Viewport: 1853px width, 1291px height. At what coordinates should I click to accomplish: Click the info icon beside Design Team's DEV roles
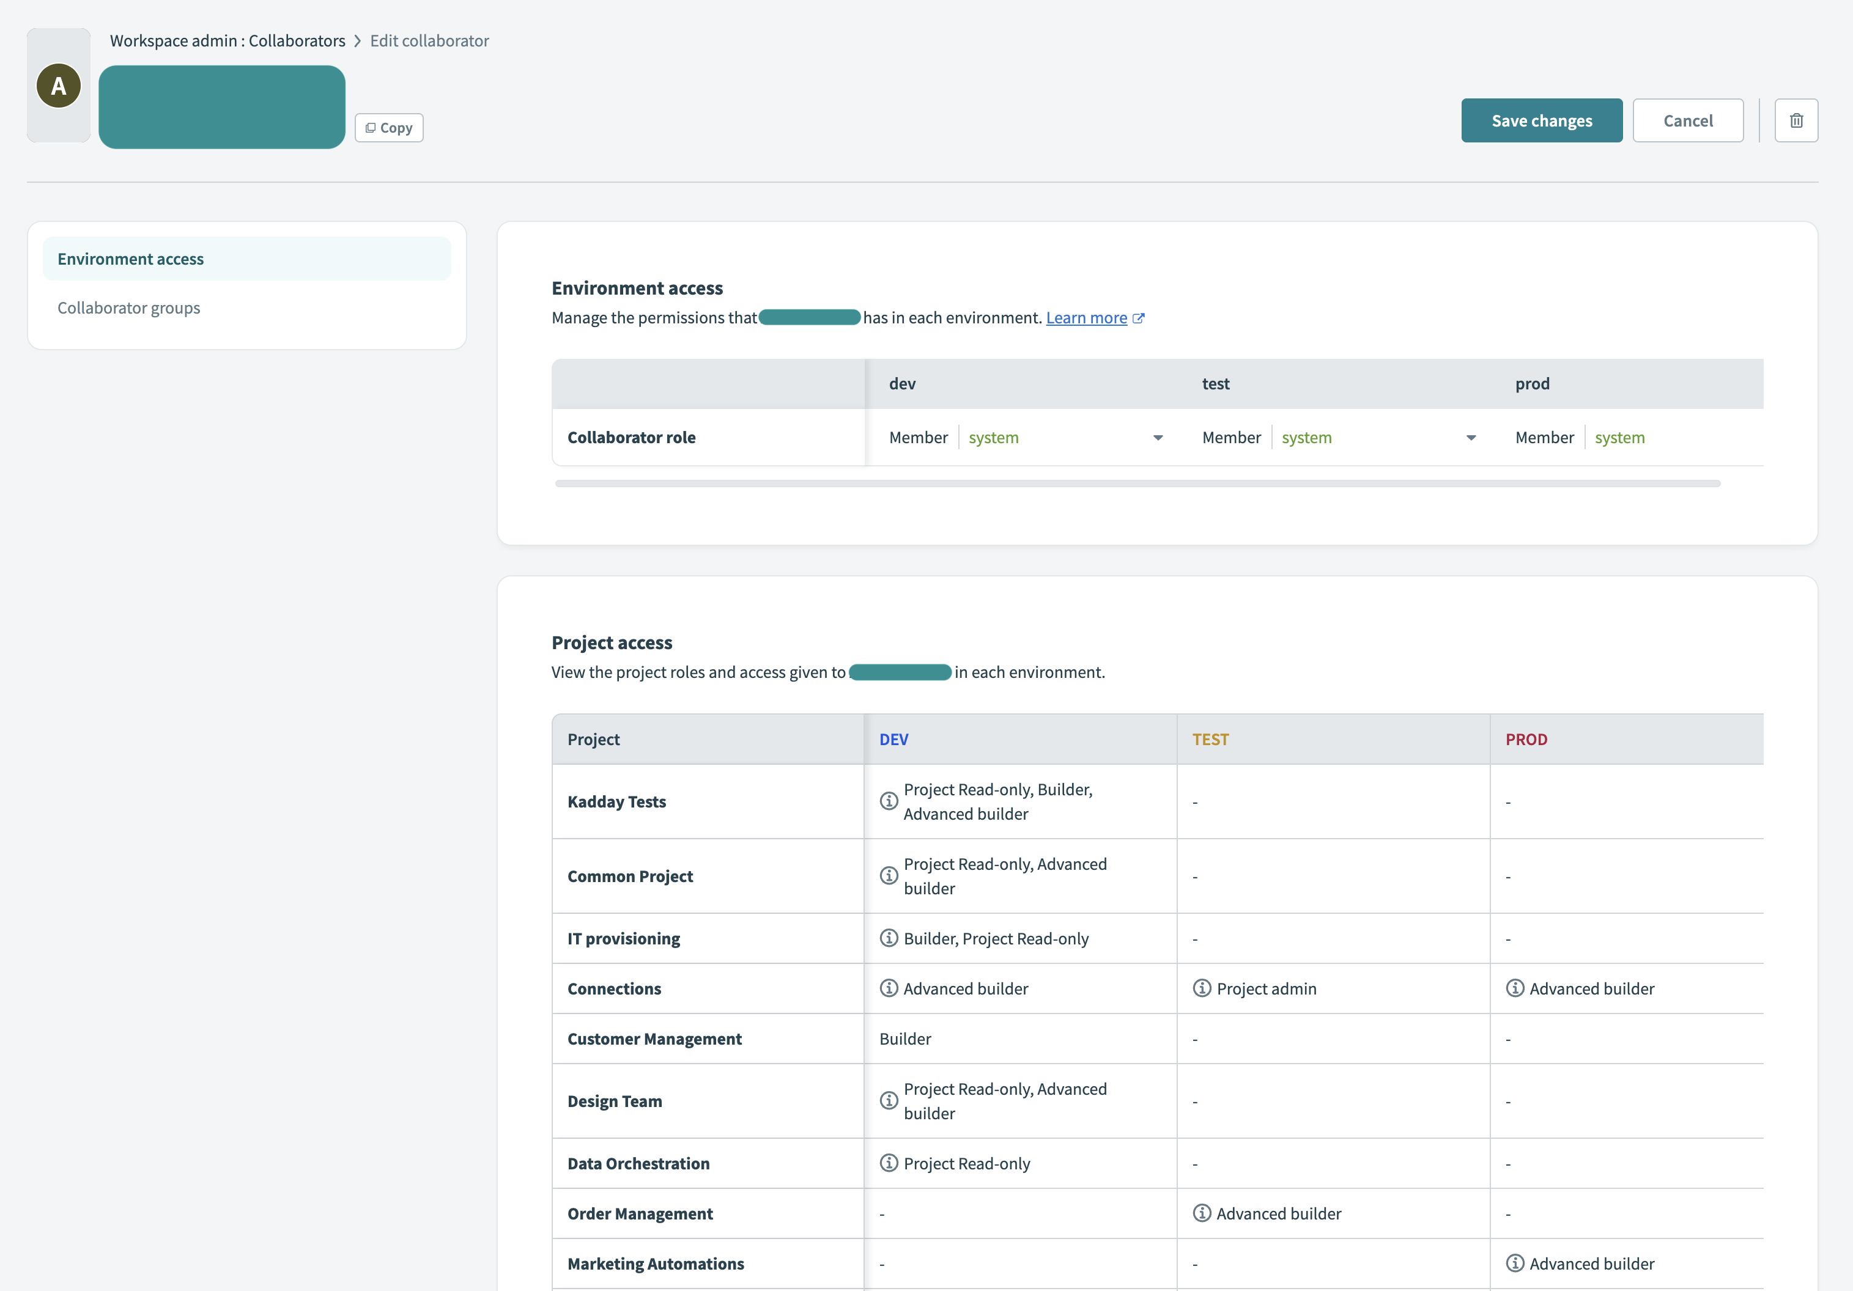coord(889,1100)
